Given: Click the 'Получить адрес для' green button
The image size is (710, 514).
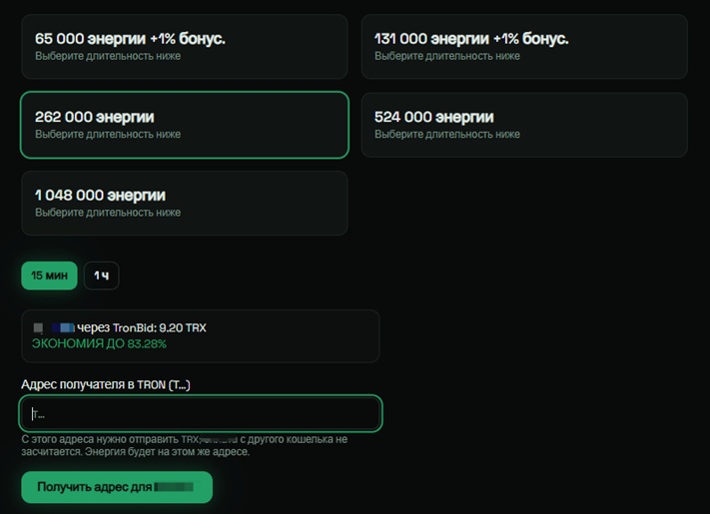Looking at the screenshot, I should (117, 487).
